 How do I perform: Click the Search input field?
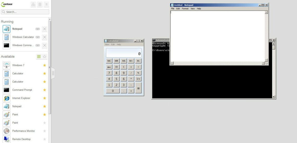(25, 12)
